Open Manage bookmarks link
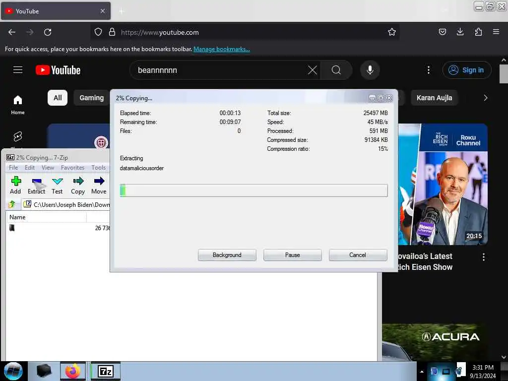The height and width of the screenshot is (381, 508). [x=222, y=49]
